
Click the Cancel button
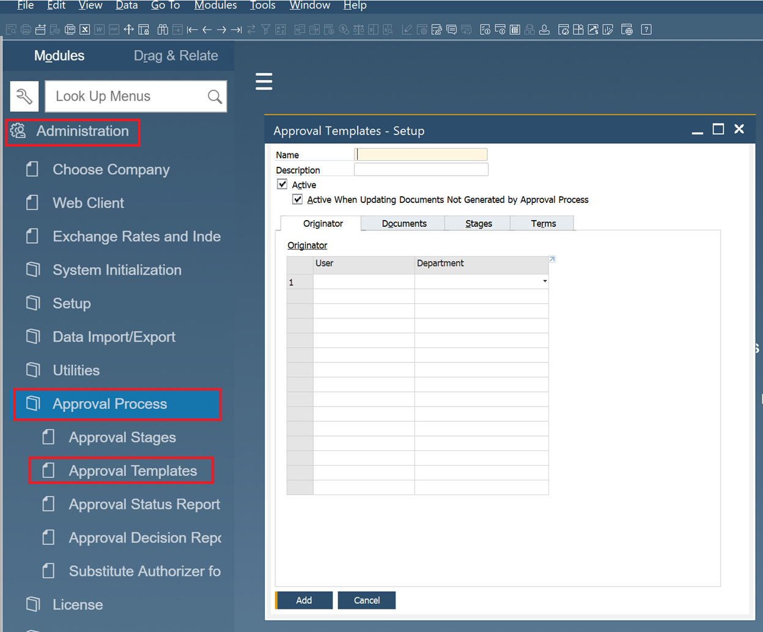coord(366,600)
